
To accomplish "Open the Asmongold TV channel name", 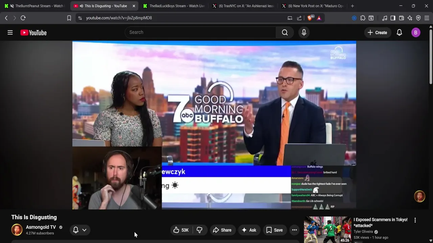I will point(41,227).
